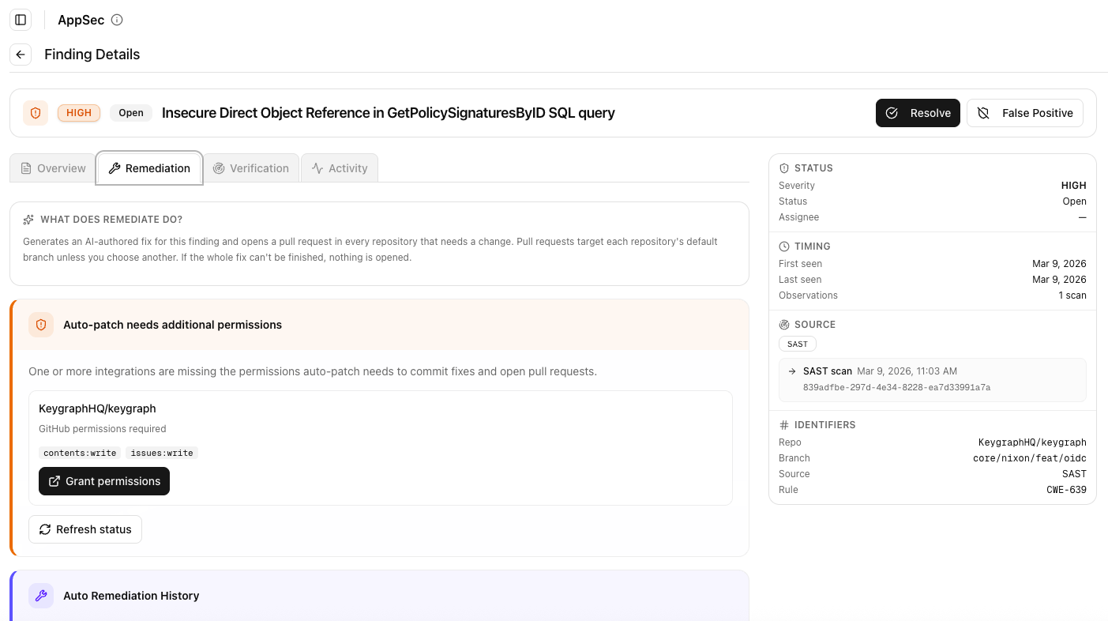Click the clock icon next to TIMING heading
This screenshot has width=1108, height=621.
point(784,247)
